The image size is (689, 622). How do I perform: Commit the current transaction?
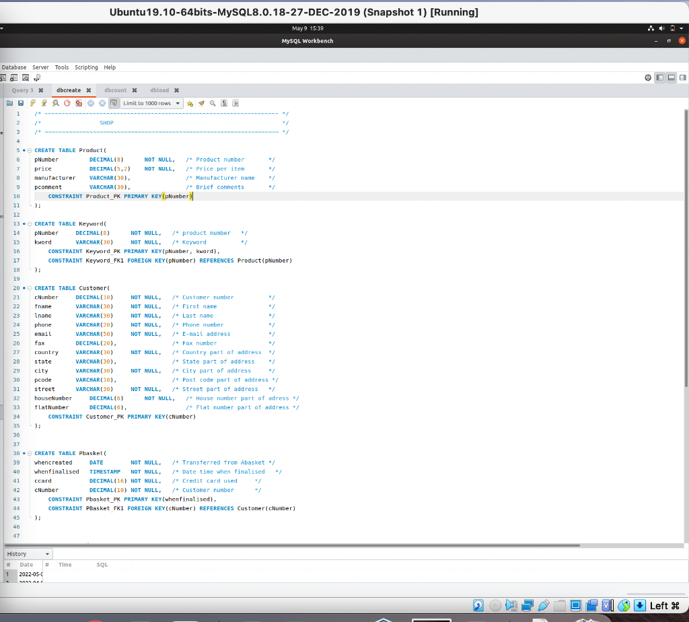(x=91, y=102)
